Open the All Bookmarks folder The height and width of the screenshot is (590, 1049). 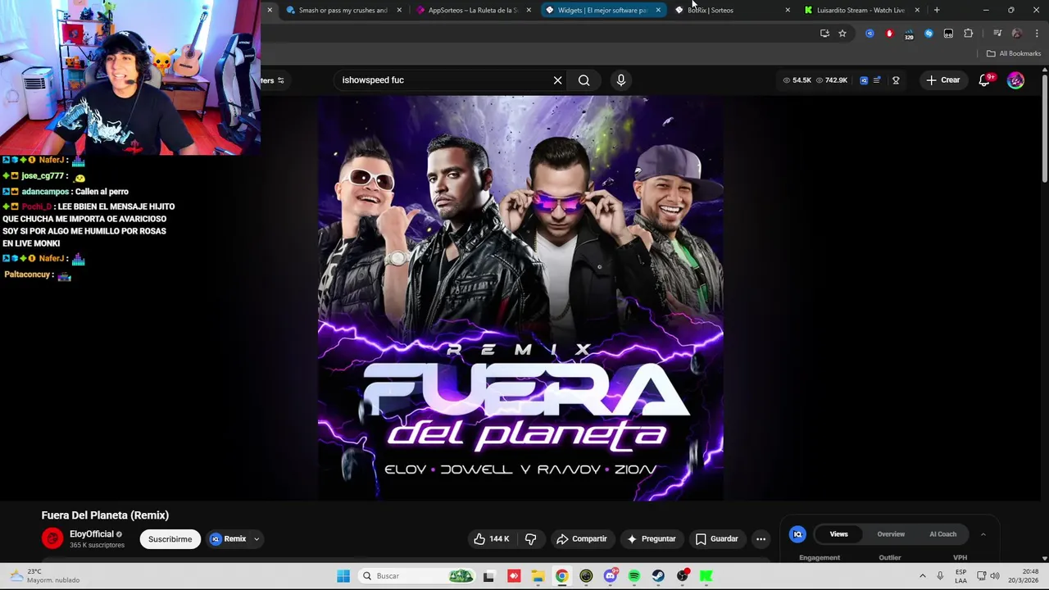[x=1013, y=53]
